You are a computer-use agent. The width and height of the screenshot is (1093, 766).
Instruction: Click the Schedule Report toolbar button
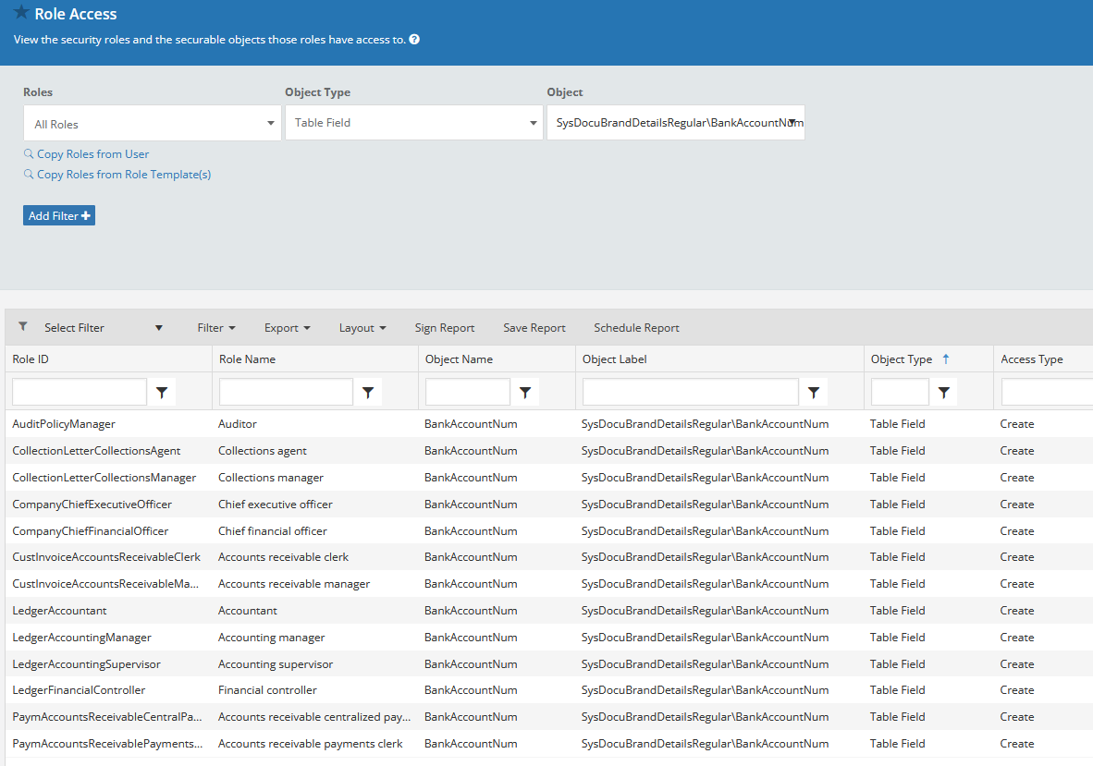(636, 328)
